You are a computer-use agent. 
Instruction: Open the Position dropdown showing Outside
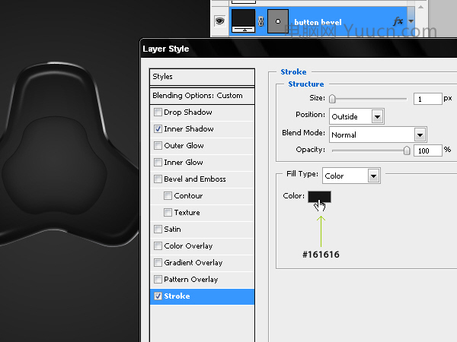point(356,116)
